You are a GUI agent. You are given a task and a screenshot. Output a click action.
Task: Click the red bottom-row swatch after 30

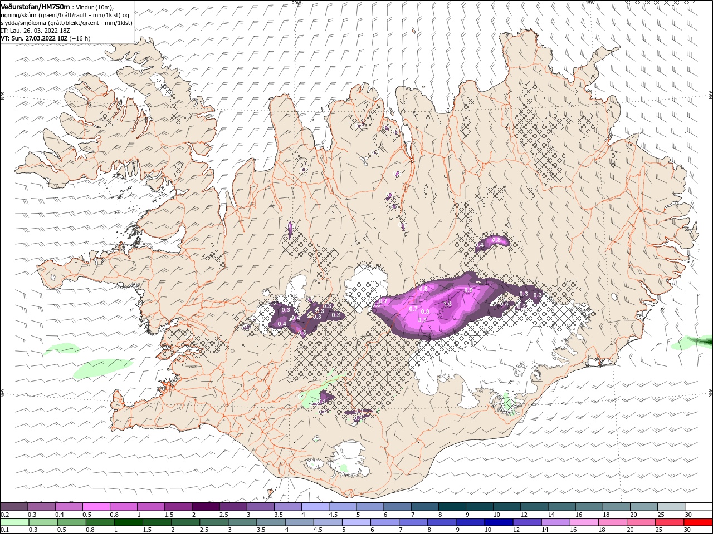tap(699, 522)
